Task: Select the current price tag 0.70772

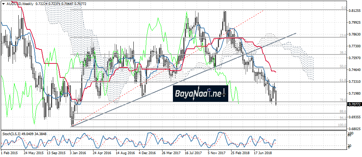Action: click(354, 104)
